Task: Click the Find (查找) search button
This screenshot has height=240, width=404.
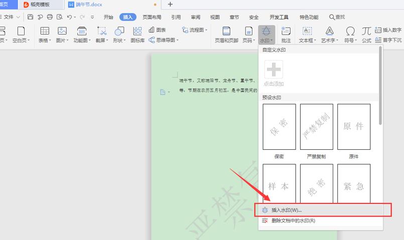Action: coord(337,17)
